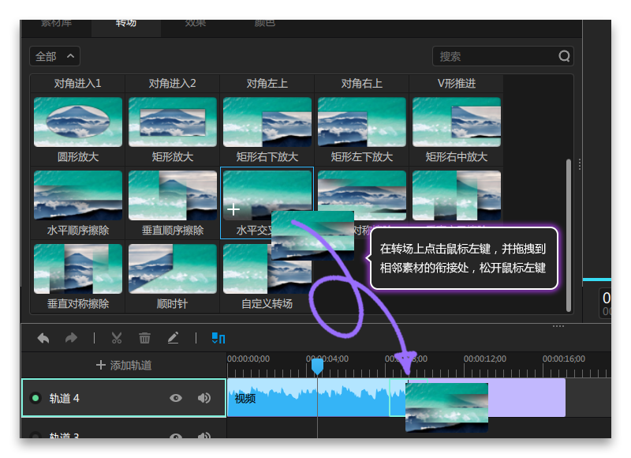Open the 效果 tab
This screenshot has width=631, height=458.
[195, 24]
